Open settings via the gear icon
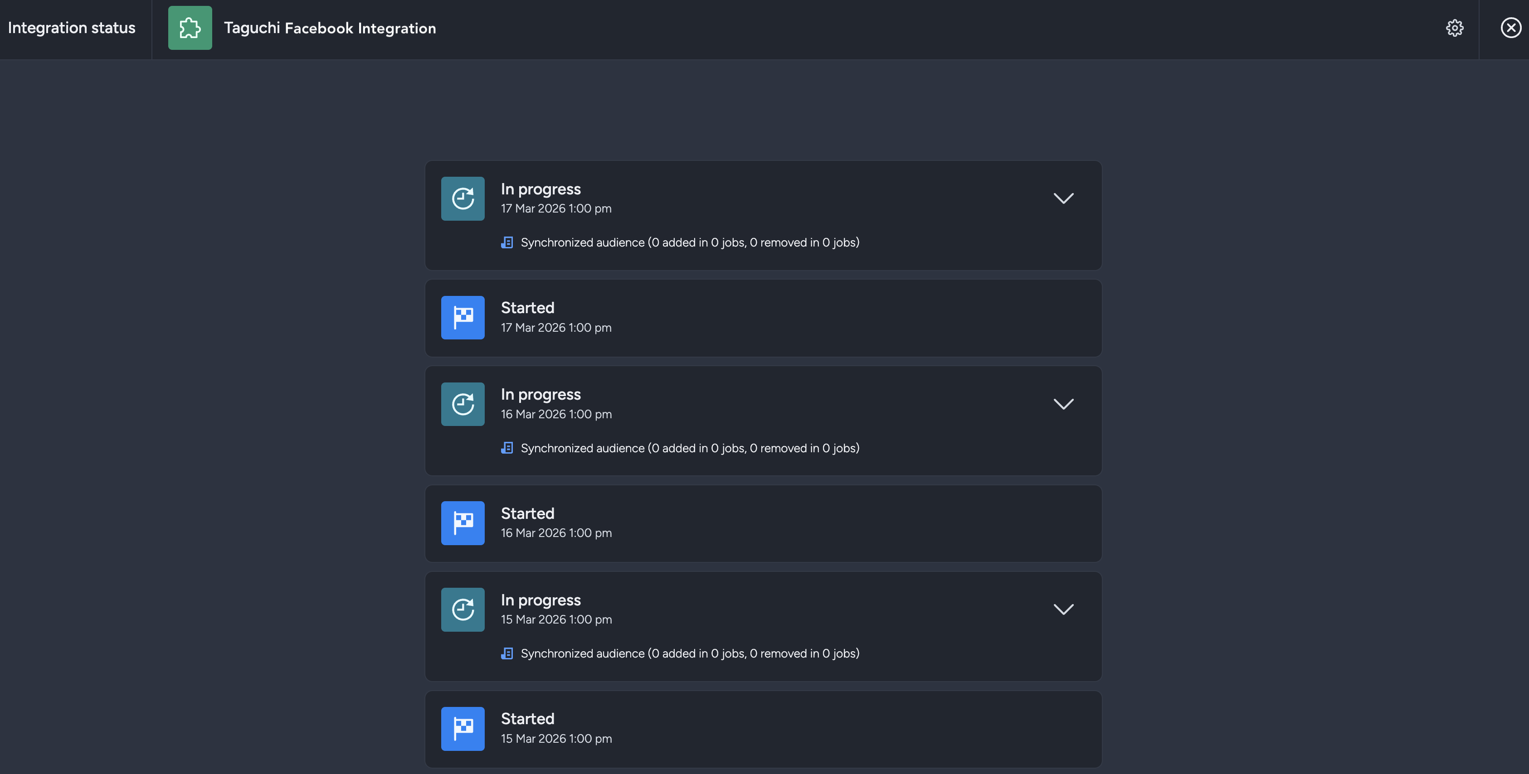1529x774 pixels. [1454, 27]
